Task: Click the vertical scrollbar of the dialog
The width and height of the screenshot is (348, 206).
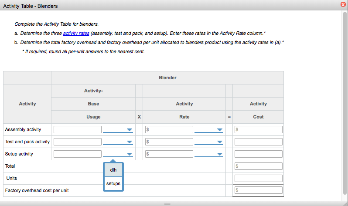Action: pos(345,103)
